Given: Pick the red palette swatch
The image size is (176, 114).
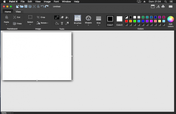Looking at the screenshot, I should (x=126, y=21).
